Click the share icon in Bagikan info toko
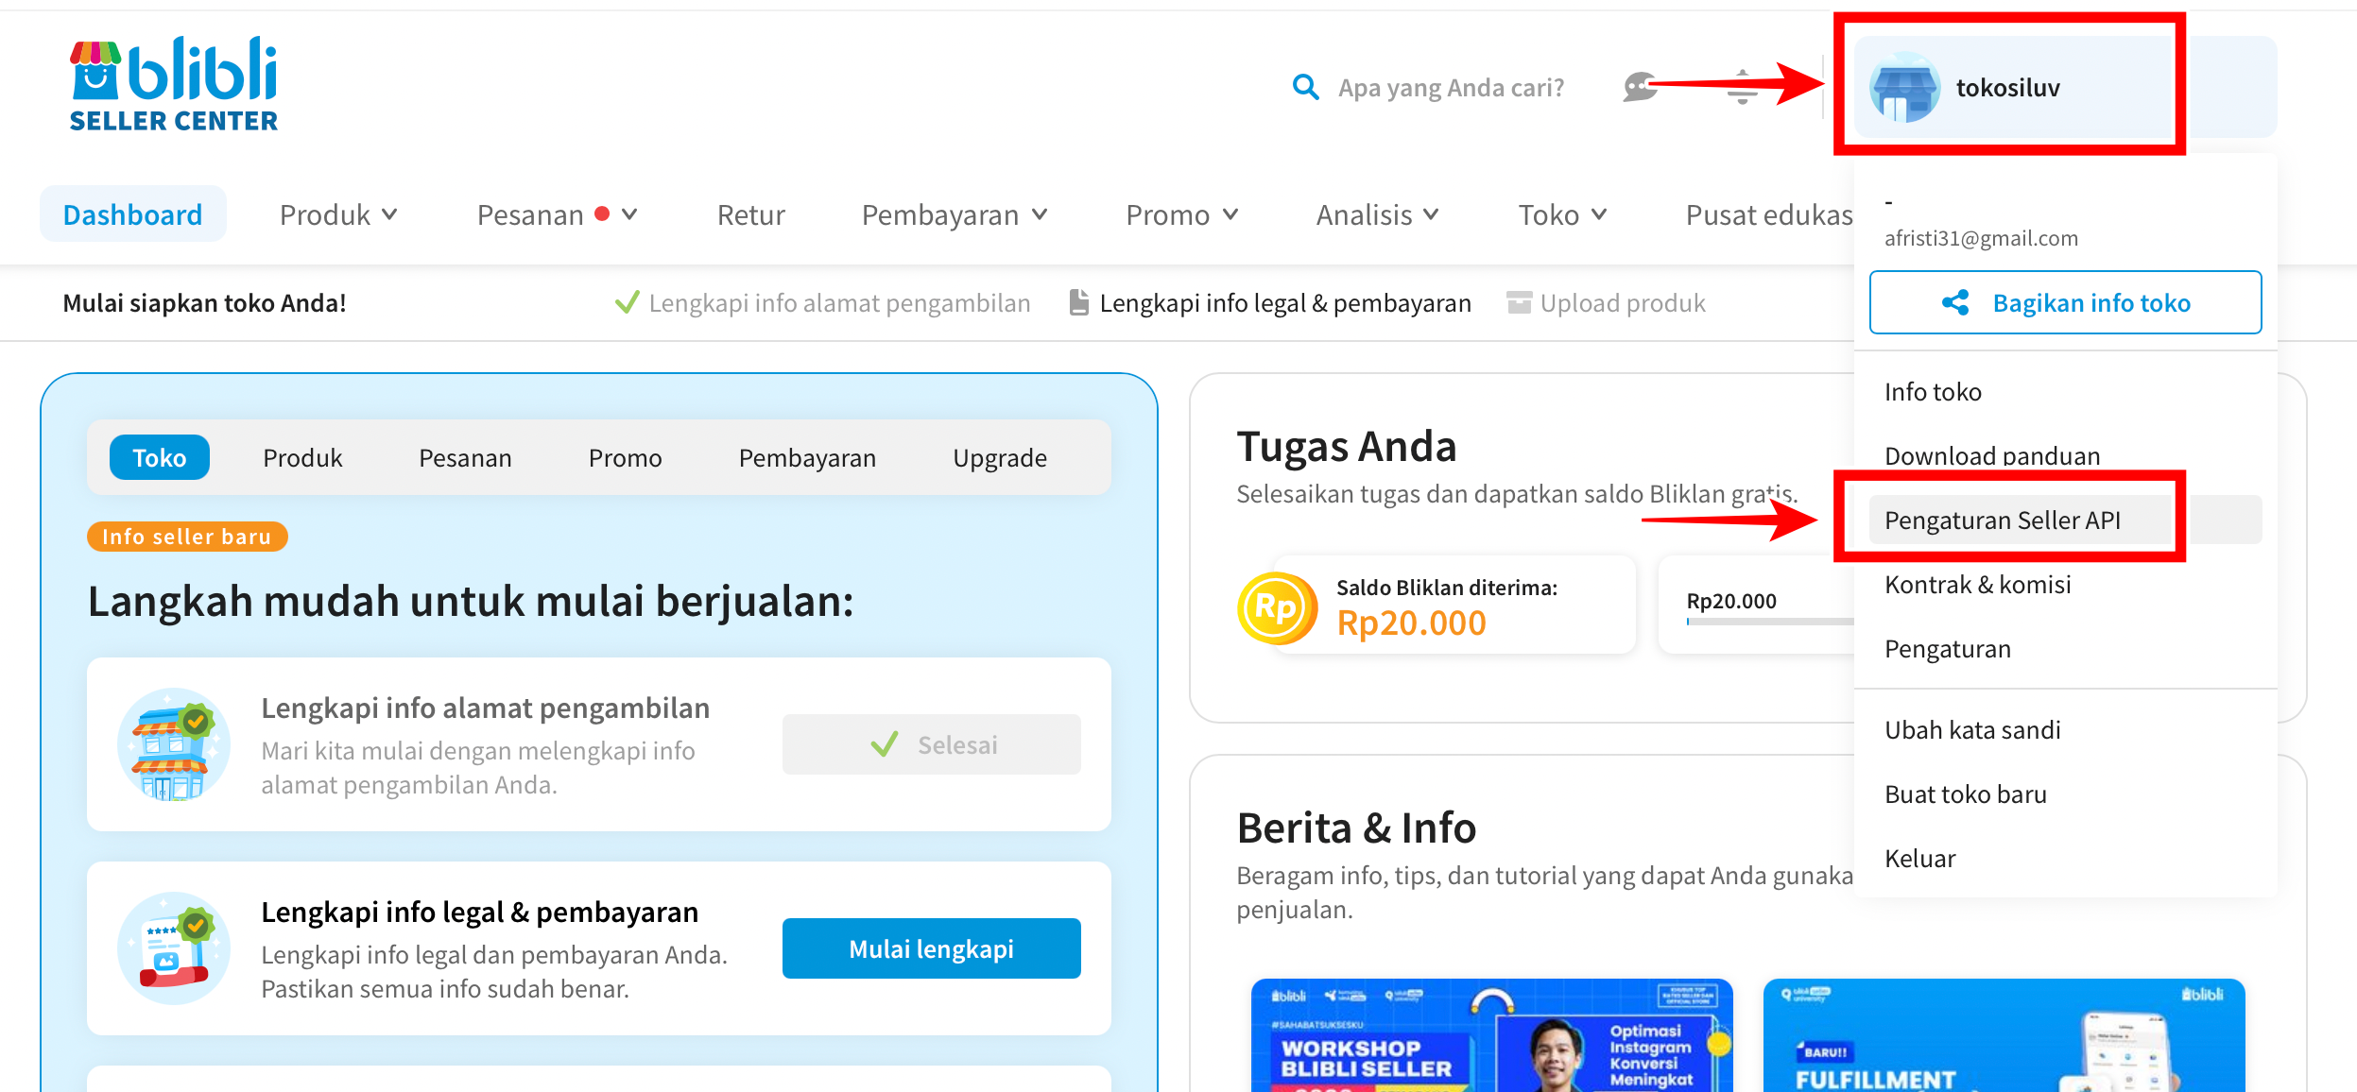Image resolution: width=2357 pixels, height=1092 pixels. point(1954,302)
